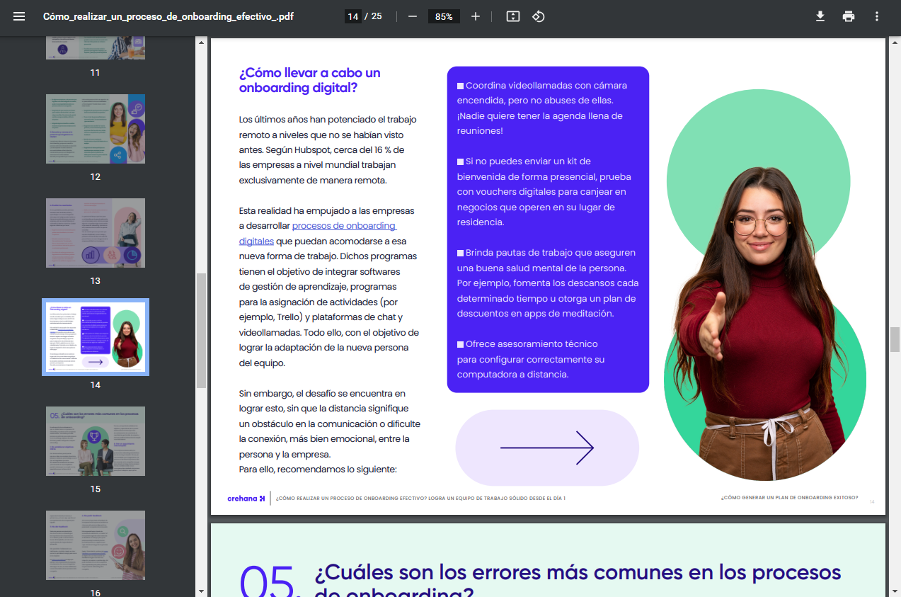Rotate the document counterclockwise
The image size is (901, 597).
click(539, 16)
